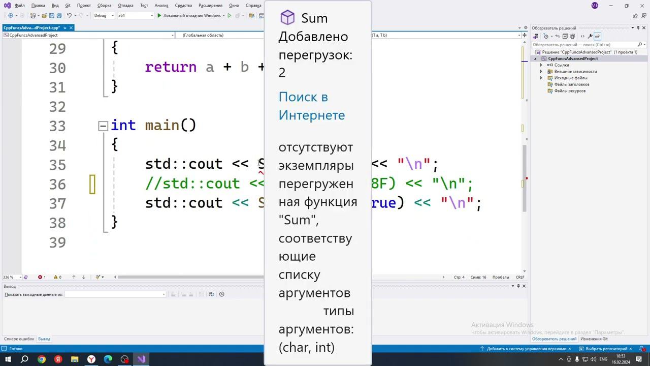
Task: Start without debugging using the outlined play icon
Action: (230, 16)
